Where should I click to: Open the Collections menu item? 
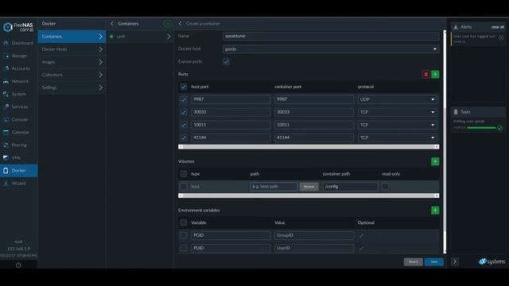click(x=72, y=75)
